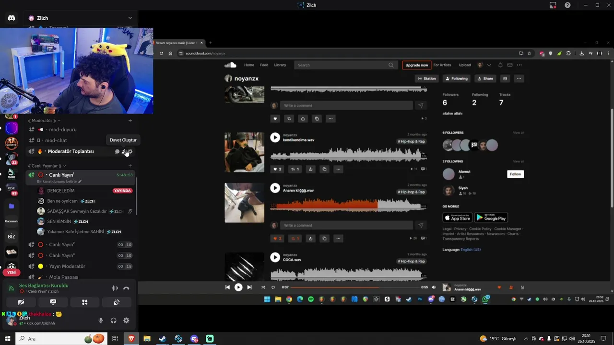The image size is (614, 345).
Task: Toggle Following on noyanzx profile
Action: [x=457, y=79]
